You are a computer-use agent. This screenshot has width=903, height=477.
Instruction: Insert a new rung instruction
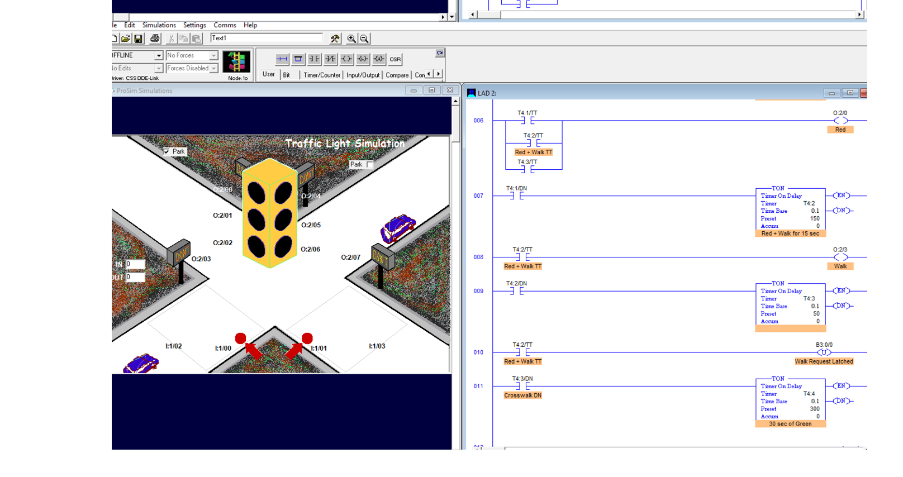click(282, 59)
